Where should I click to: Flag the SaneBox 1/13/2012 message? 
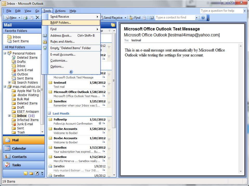point(109,149)
